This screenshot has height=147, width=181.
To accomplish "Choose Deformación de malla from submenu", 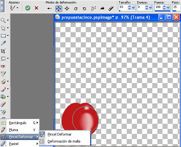I will 64,141.
